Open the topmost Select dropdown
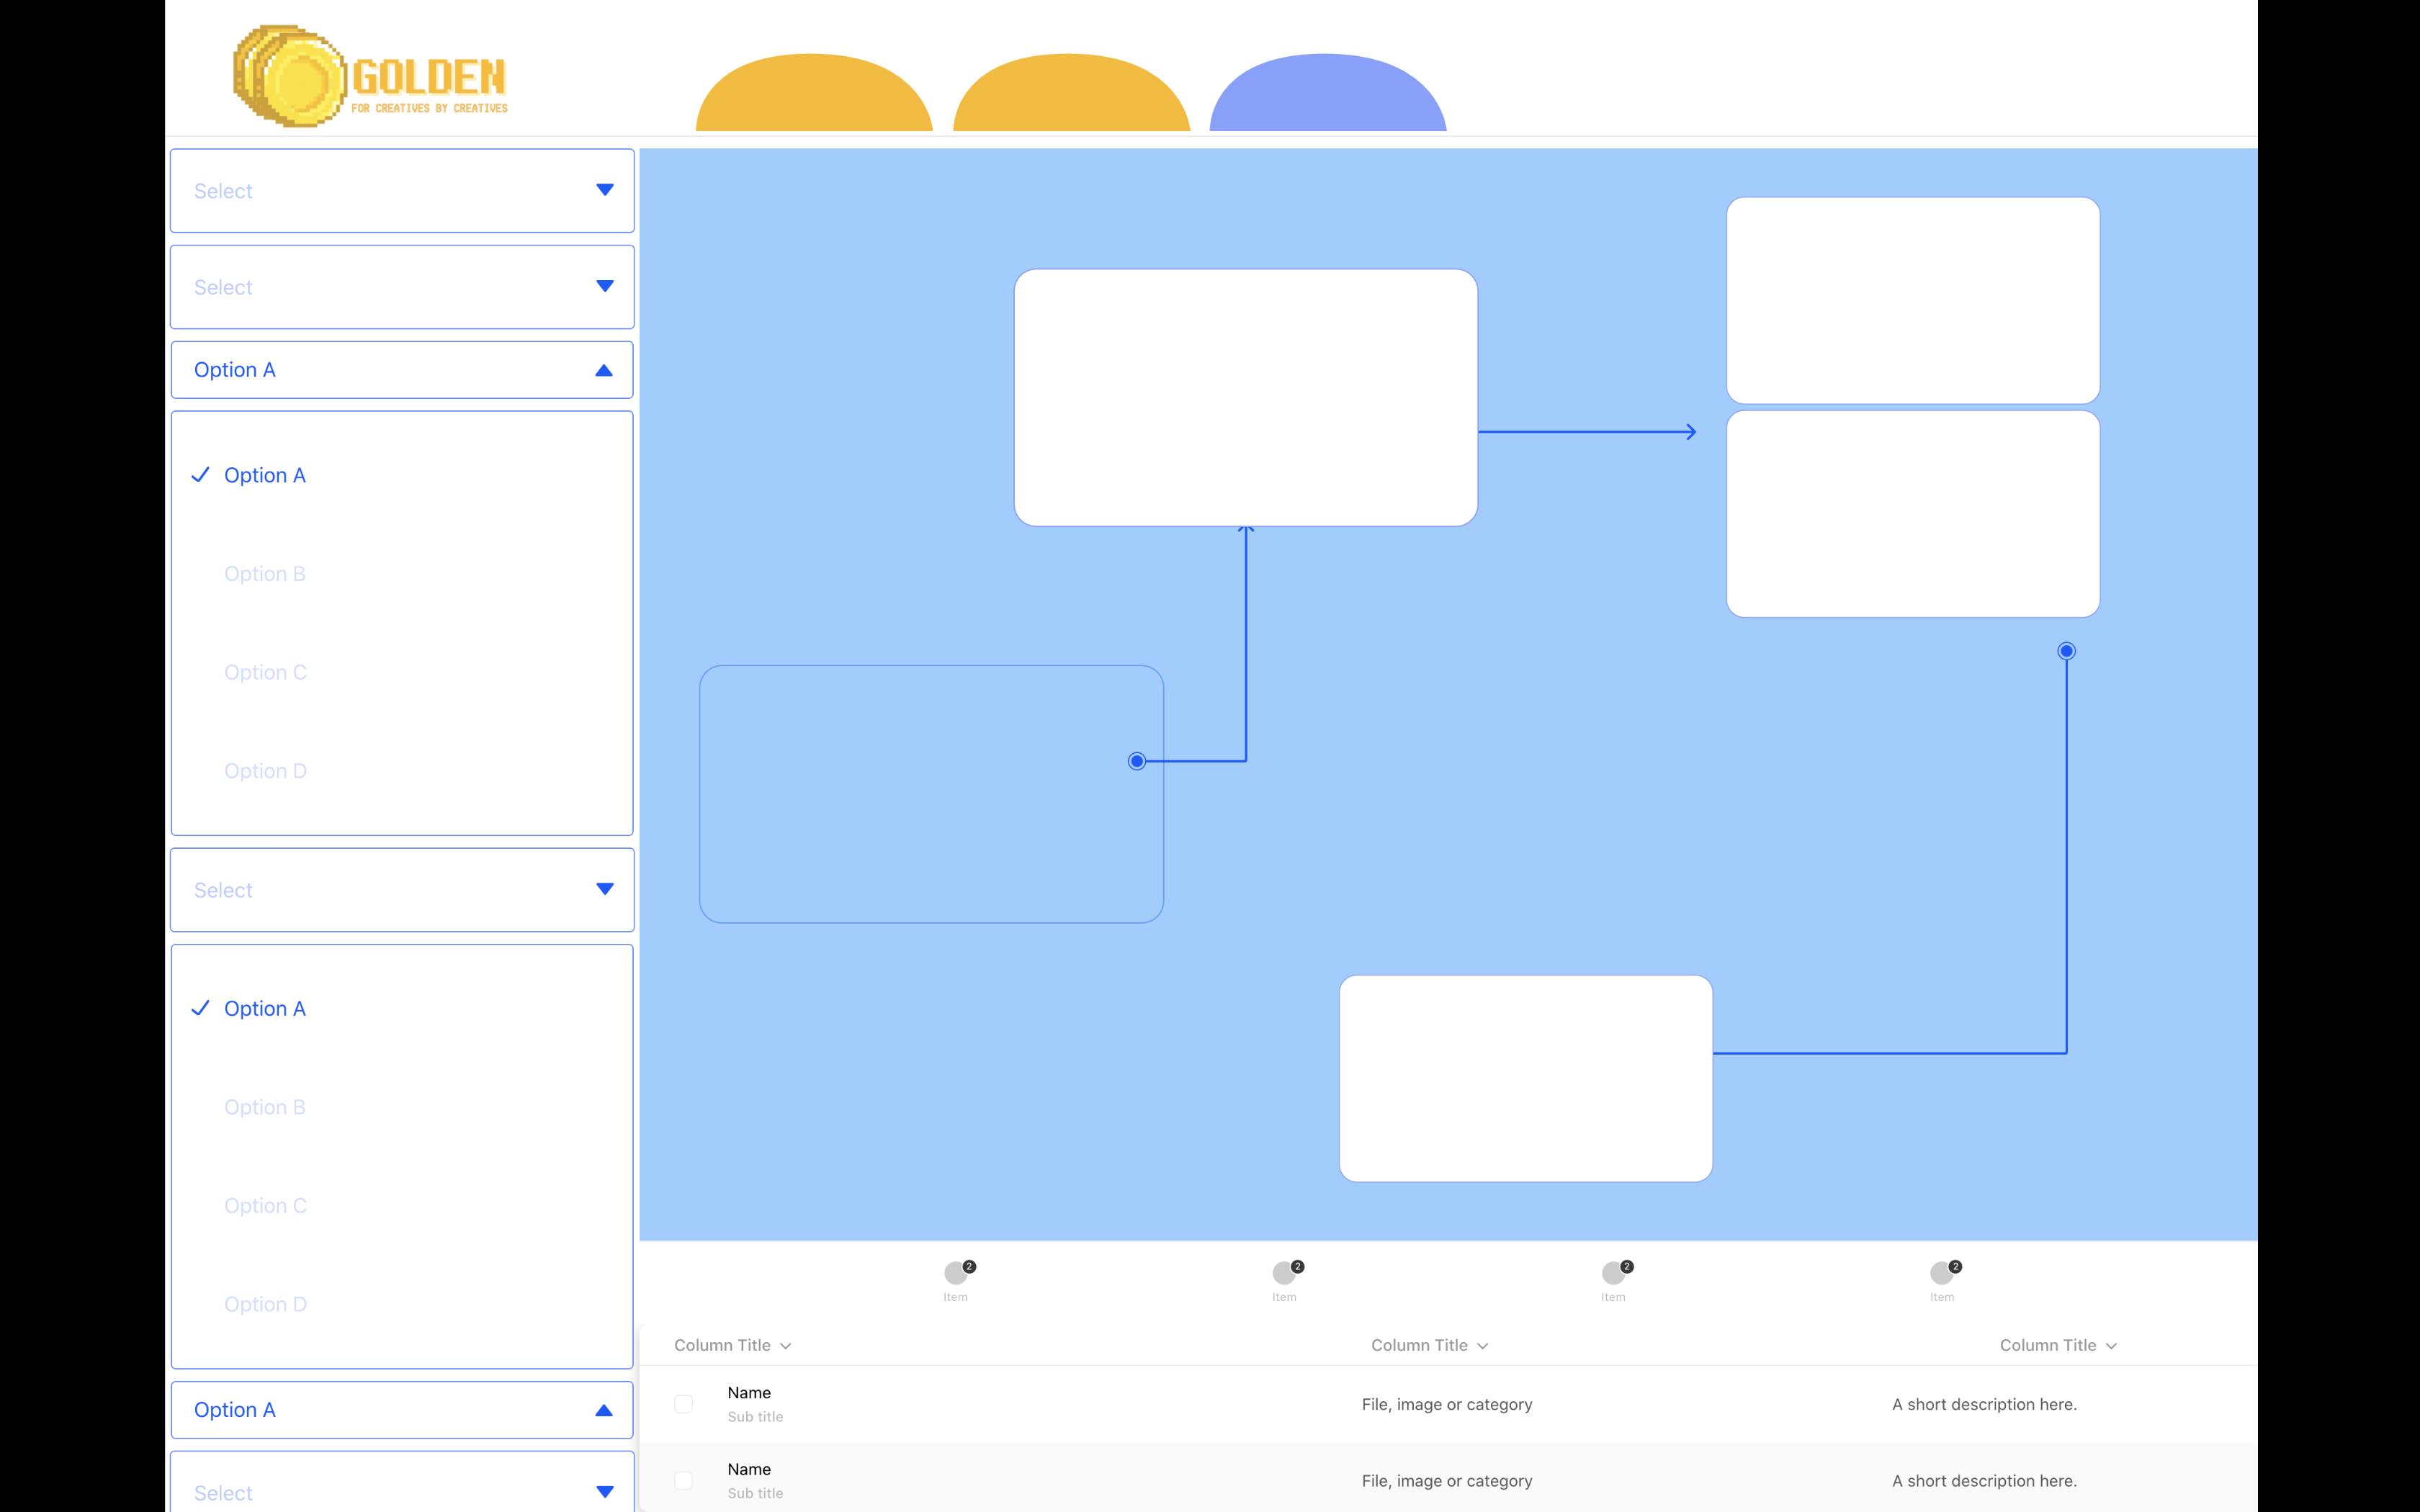This screenshot has height=1512, width=2420. click(x=402, y=191)
